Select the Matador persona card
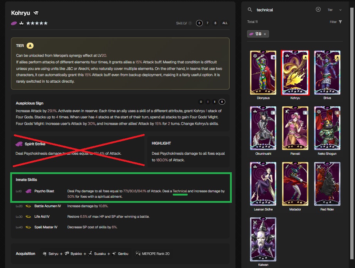Viewport: 355px width, 268px height. click(x=295, y=184)
